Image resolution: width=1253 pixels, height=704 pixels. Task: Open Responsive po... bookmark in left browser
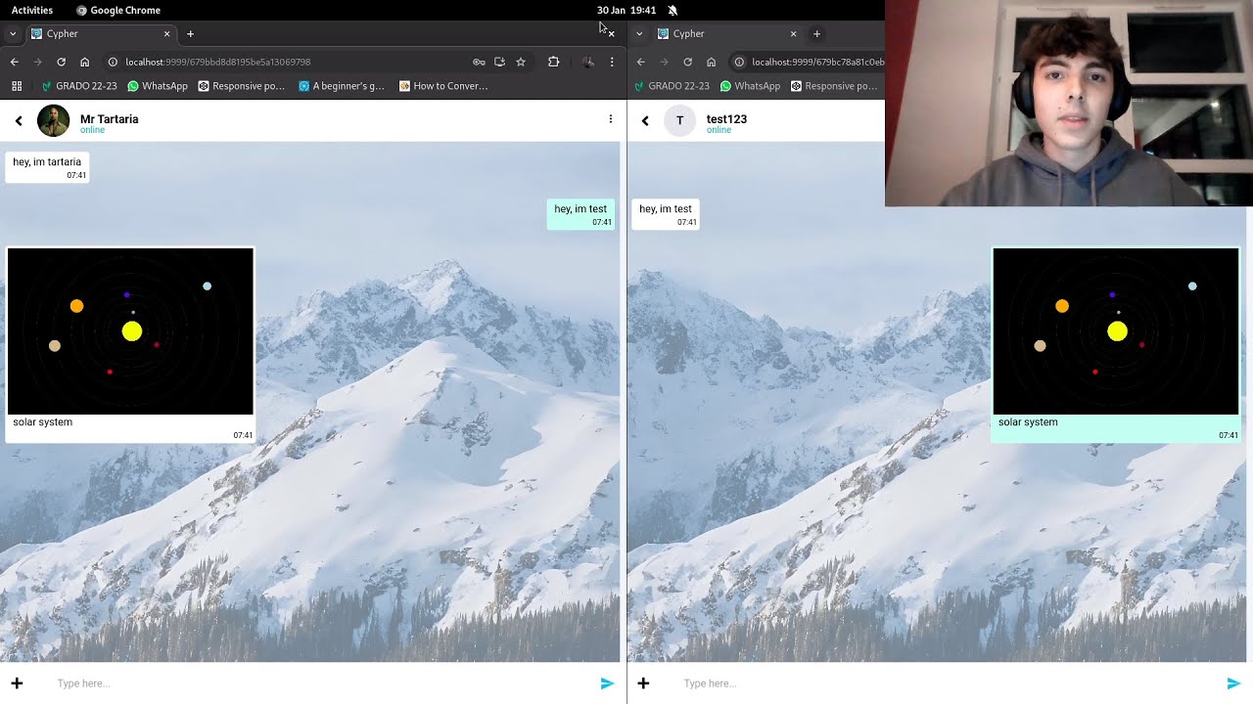[x=241, y=86]
